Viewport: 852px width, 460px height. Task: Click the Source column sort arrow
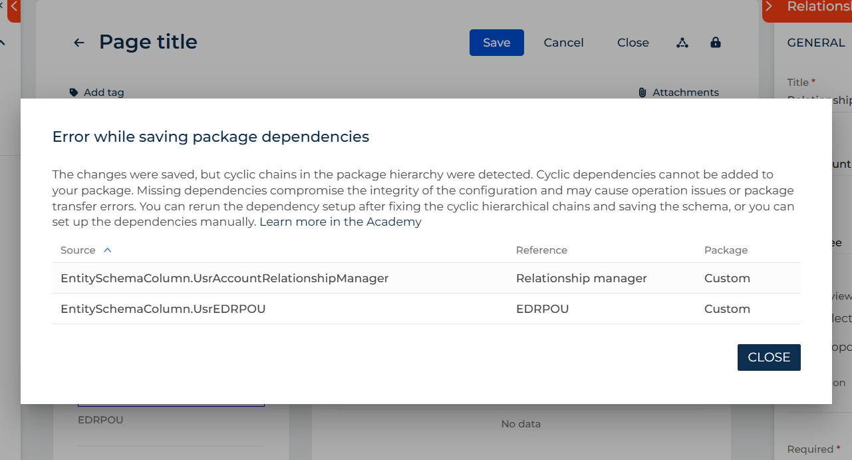[108, 250]
